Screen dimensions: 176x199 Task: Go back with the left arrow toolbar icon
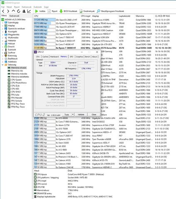coord(3,11)
